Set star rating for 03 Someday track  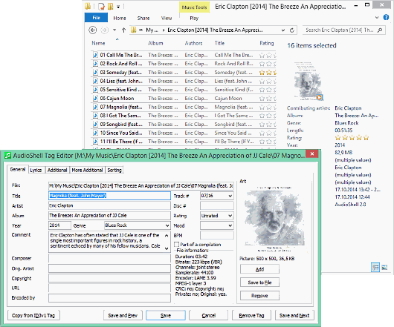coord(268,73)
